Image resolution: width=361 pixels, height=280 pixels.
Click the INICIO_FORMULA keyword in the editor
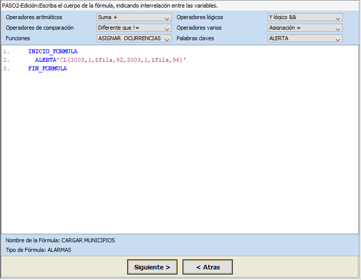tap(53, 52)
